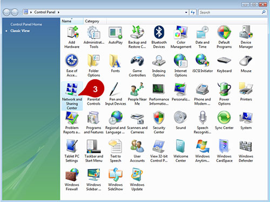This screenshot has height=202, width=270.
Task: Expand the root breadcrumb arrow before Control Panel
Action: point(31,12)
